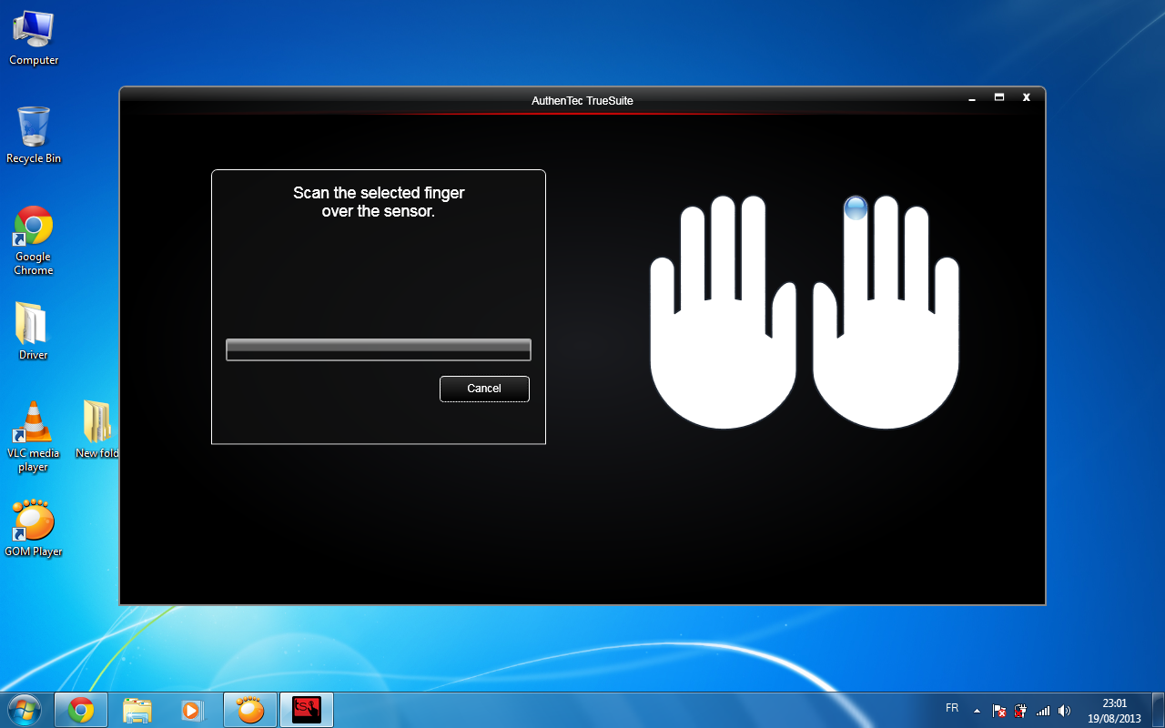This screenshot has width=1165, height=728.
Task: Switch to Chrome in the taskbar
Action: (x=81, y=710)
